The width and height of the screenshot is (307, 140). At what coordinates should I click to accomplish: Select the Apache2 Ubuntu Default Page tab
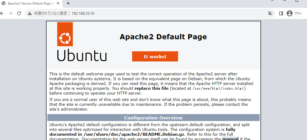click(30, 3)
